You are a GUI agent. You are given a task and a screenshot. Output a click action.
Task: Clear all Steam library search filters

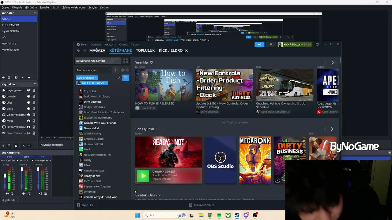(x=119, y=78)
